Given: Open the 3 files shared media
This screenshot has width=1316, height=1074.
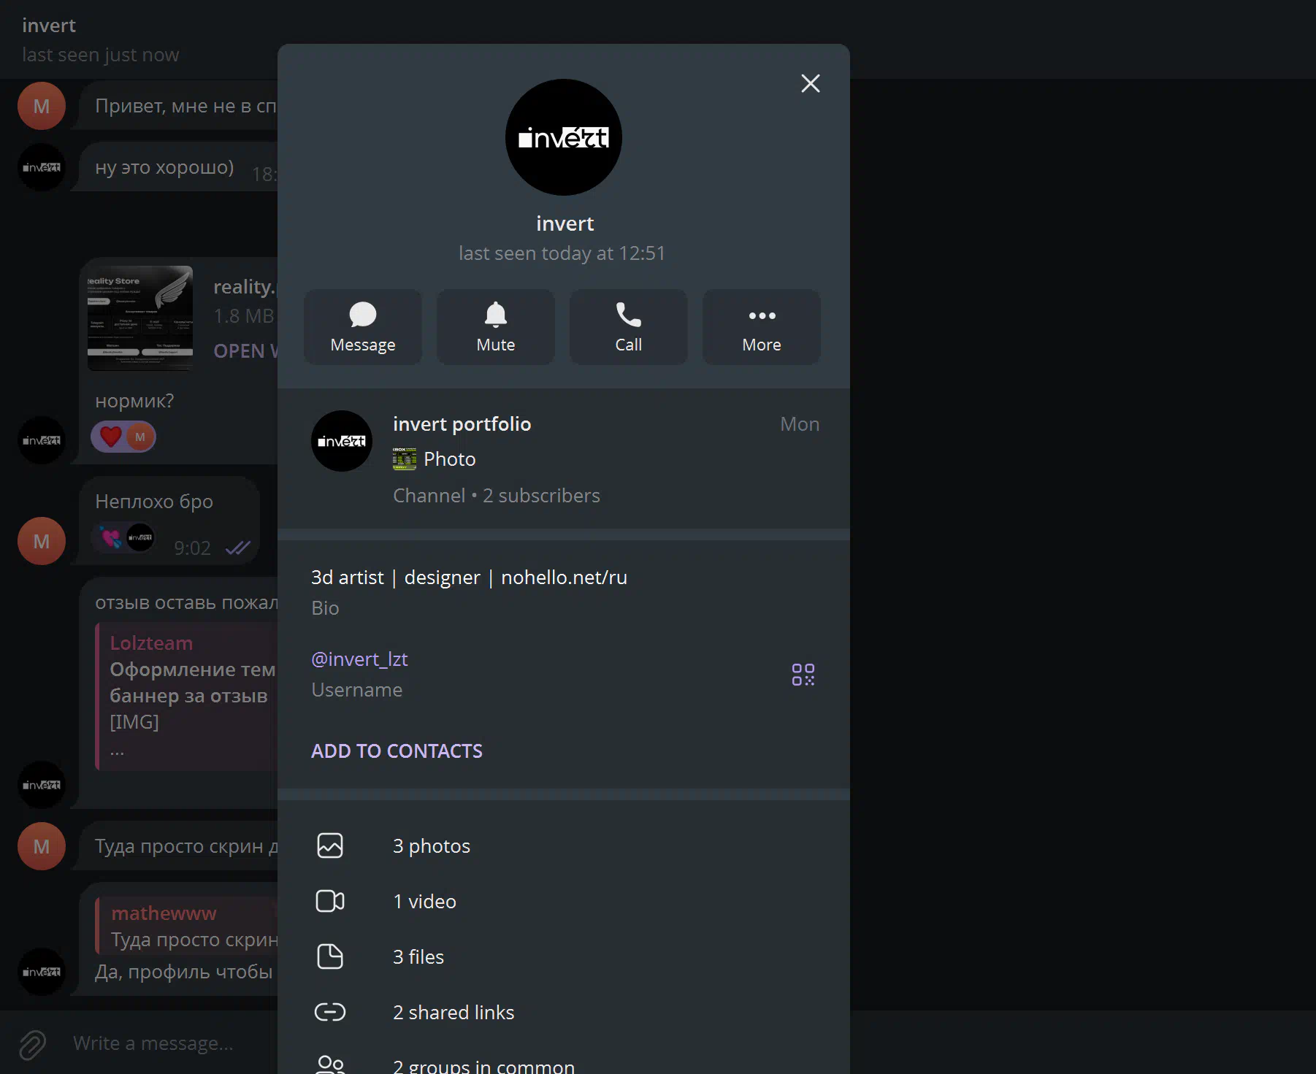Looking at the screenshot, I should click(564, 956).
